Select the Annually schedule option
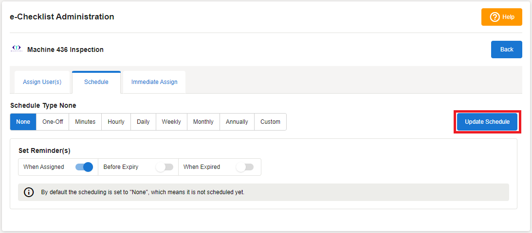The width and height of the screenshot is (532, 233). 237,122
